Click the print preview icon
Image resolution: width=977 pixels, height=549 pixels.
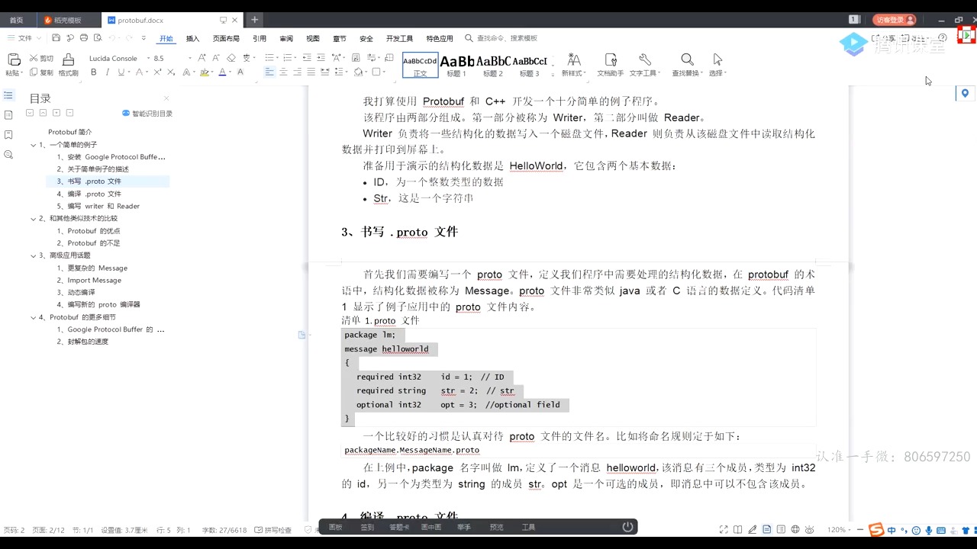tap(96, 38)
